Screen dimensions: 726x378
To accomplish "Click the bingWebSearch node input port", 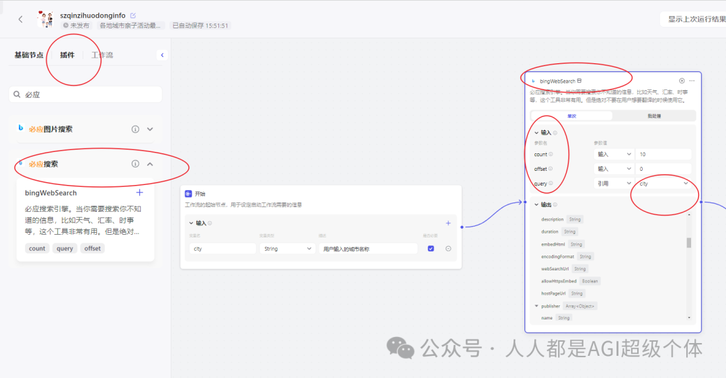I will (x=525, y=202).
